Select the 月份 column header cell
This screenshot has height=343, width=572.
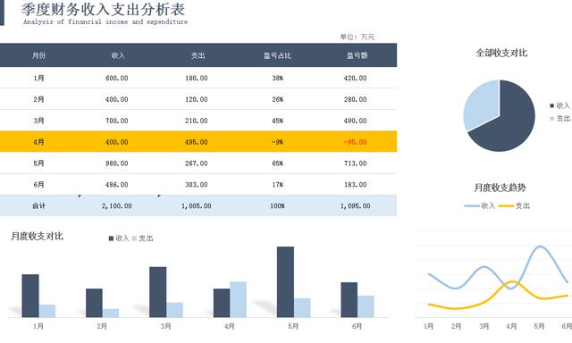pyautogui.click(x=39, y=55)
